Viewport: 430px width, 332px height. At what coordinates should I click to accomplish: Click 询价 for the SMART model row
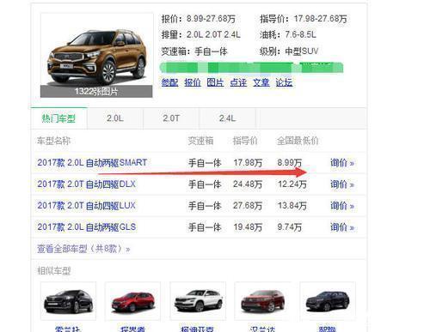(342, 163)
